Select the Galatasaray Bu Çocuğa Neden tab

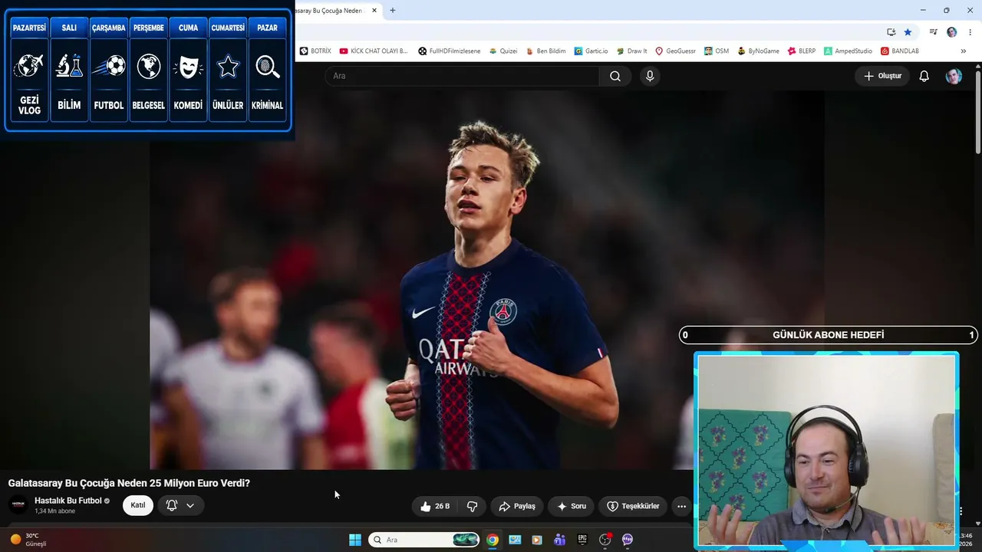pos(331,11)
